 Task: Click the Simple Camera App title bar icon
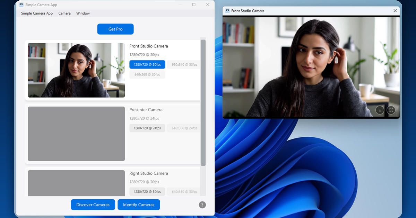tap(21, 5)
